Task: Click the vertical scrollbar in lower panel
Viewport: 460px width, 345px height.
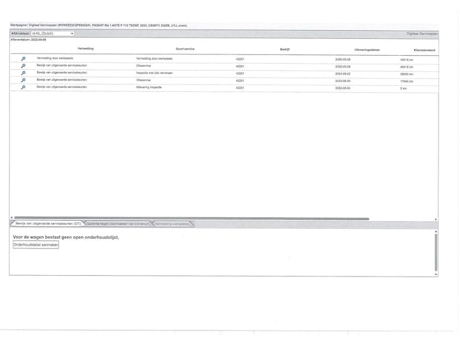Action: (x=436, y=252)
